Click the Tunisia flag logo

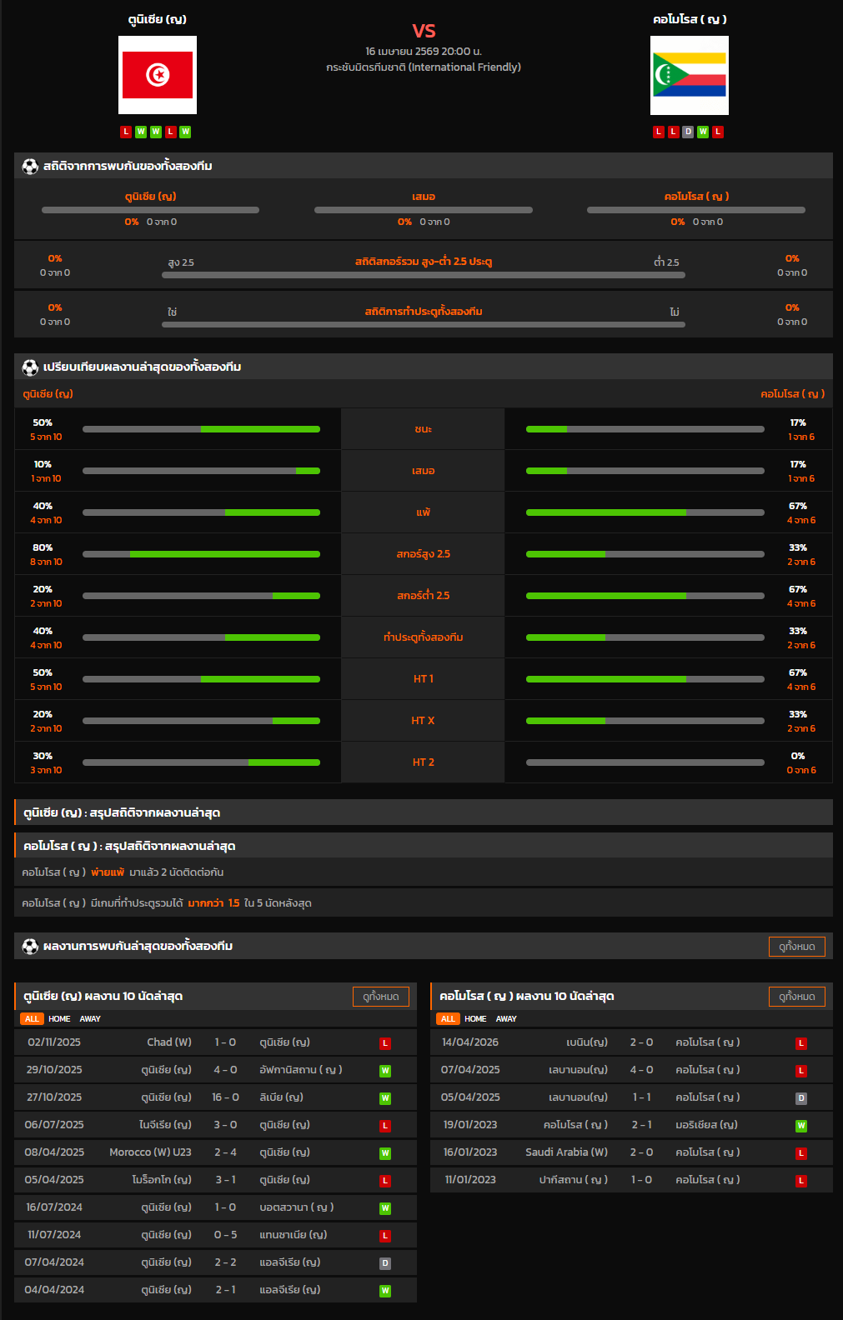pos(158,75)
